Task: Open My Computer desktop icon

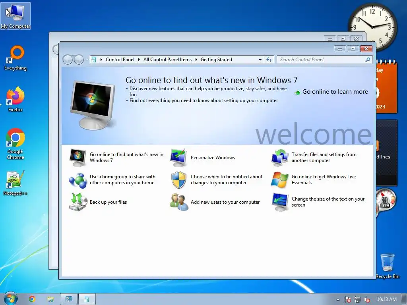Action: pos(16,16)
